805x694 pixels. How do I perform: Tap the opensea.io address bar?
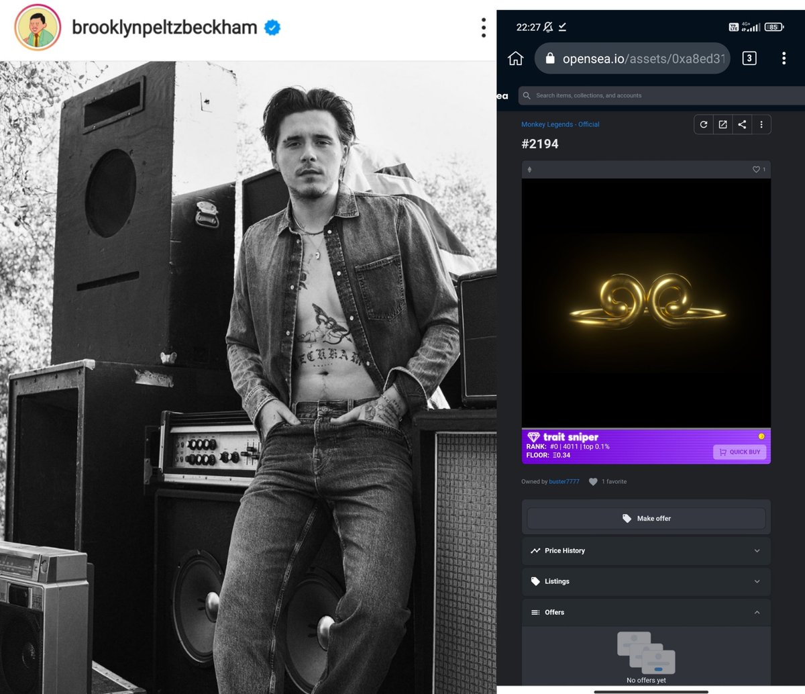tap(632, 58)
